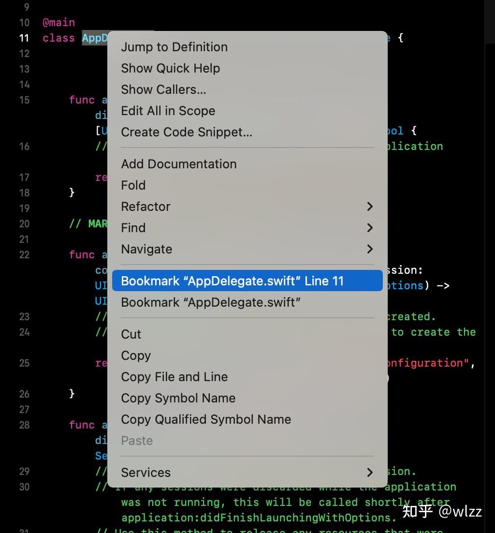Bookmark the whole AppDelegate.swift file

[x=211, y=302]
